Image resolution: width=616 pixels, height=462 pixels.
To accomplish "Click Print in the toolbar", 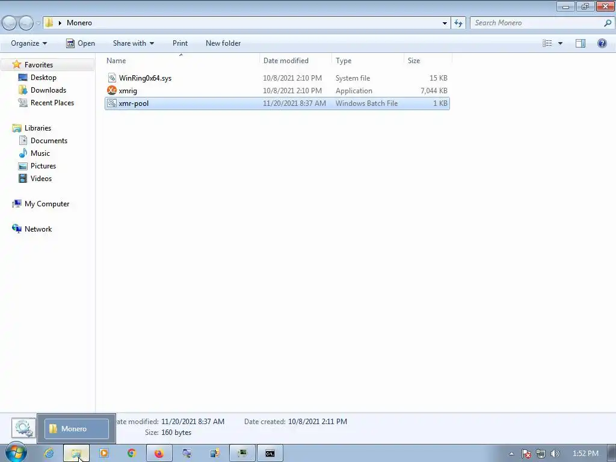I will tap(180, 43).
